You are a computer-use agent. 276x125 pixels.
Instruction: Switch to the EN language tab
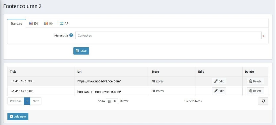33,24
